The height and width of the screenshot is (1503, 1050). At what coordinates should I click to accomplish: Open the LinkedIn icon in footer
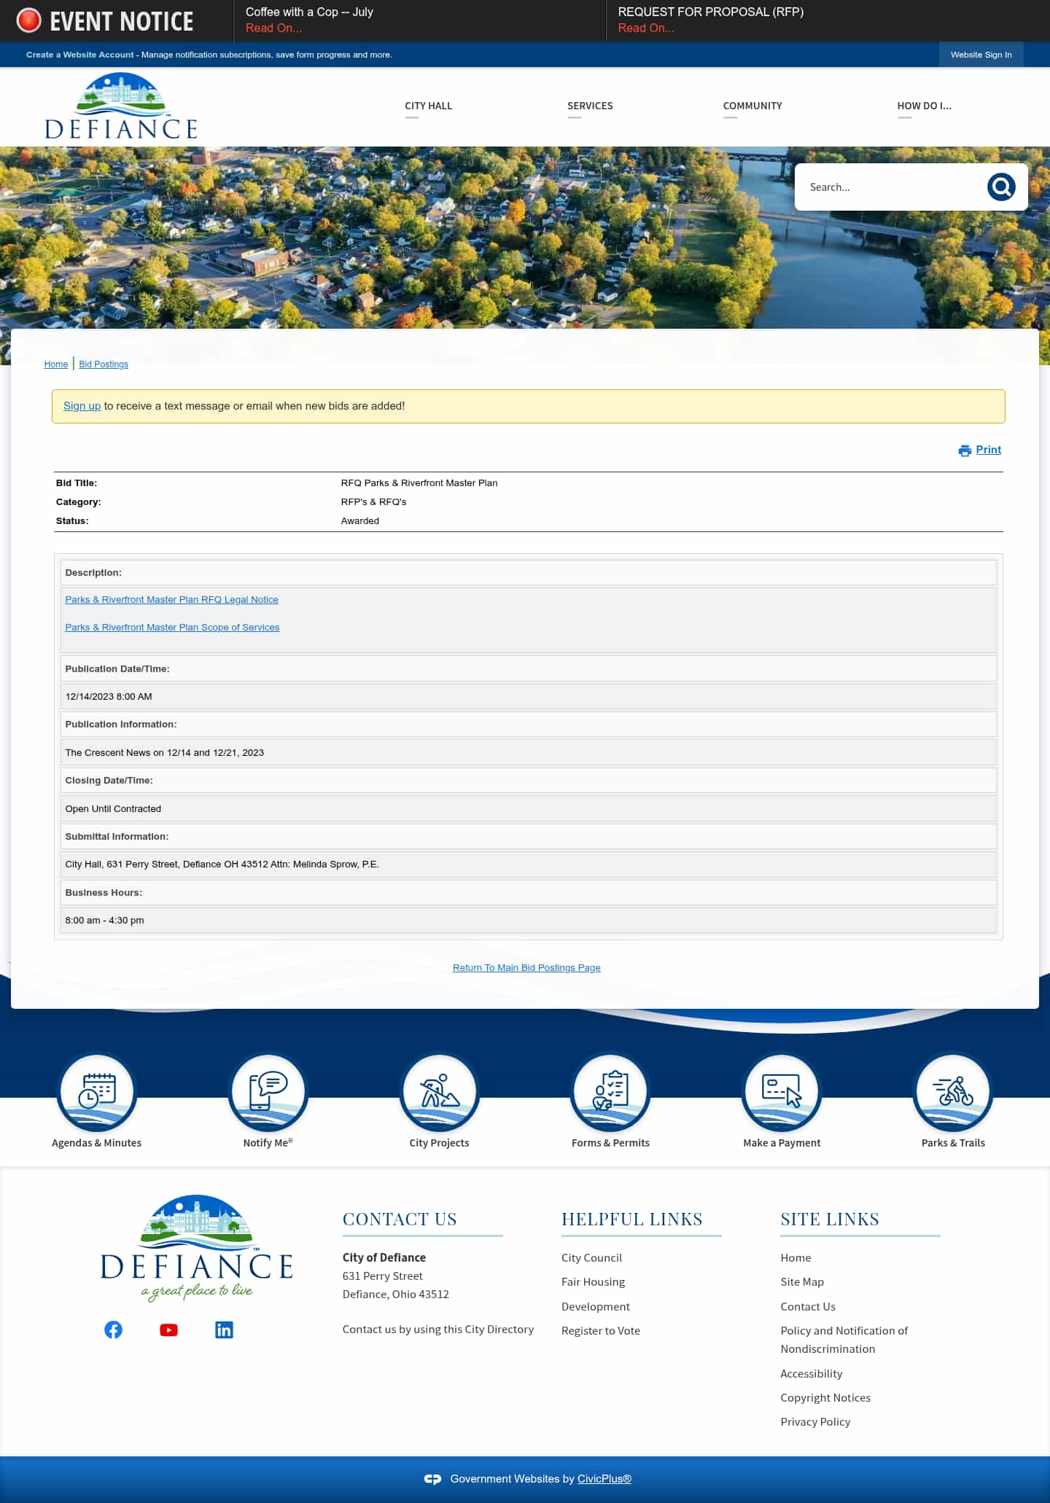coord(224,1330)
